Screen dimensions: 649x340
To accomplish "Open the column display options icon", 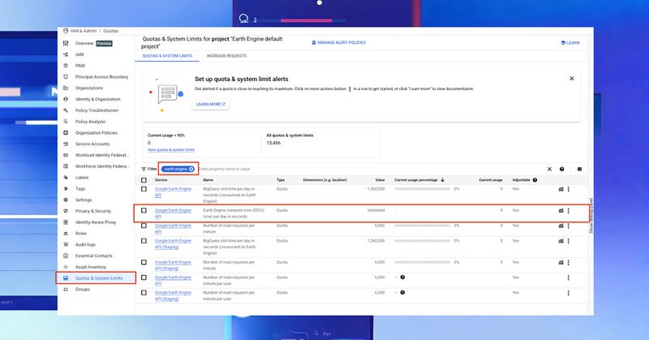I will click(x=579, y=169).
